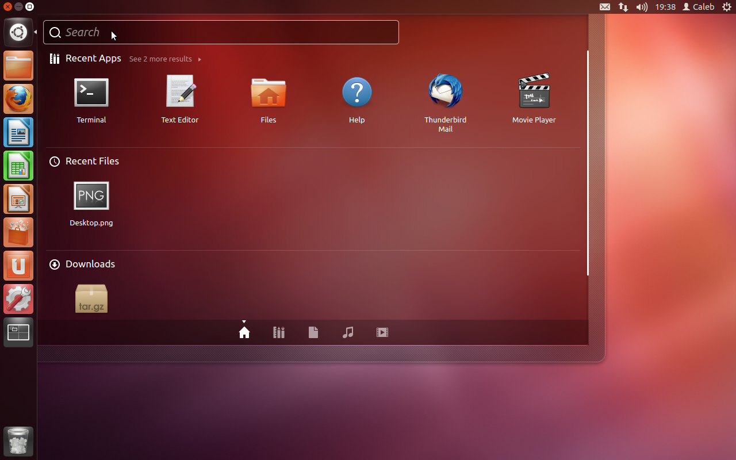736x460 pixels.
Task: Open the clock menu showing 19:38
Action: (665, 7)
